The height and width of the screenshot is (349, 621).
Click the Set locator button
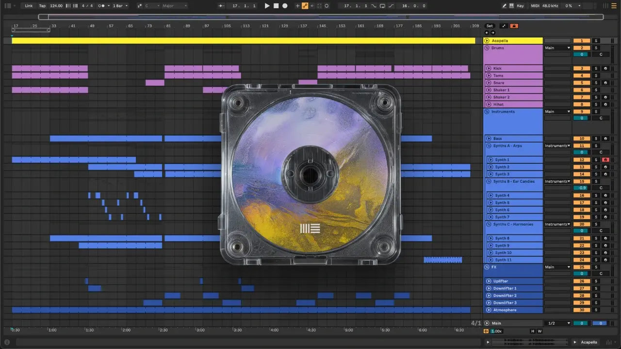coord(490,26)
